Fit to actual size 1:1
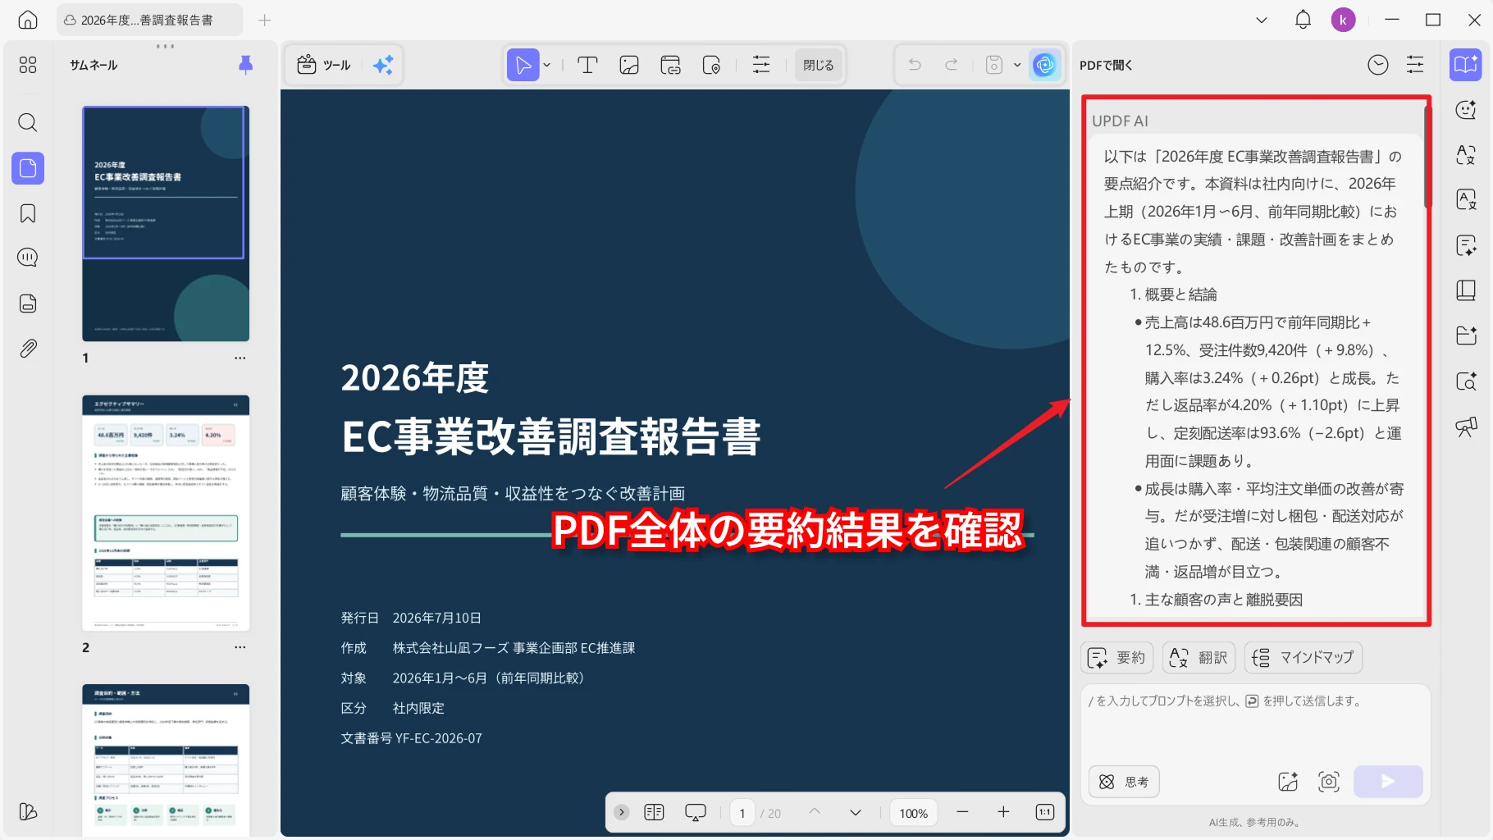1493x840 pixels. [1044, 812]
